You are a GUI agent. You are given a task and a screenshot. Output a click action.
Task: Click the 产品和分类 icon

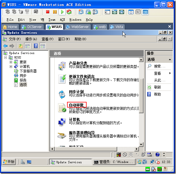[x=62, y=66]
